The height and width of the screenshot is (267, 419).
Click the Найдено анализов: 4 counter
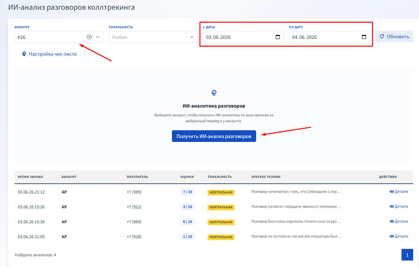coord(35,255)
